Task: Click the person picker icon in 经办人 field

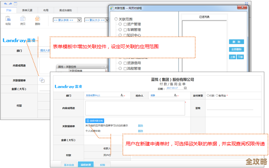Action: [175, 95]
